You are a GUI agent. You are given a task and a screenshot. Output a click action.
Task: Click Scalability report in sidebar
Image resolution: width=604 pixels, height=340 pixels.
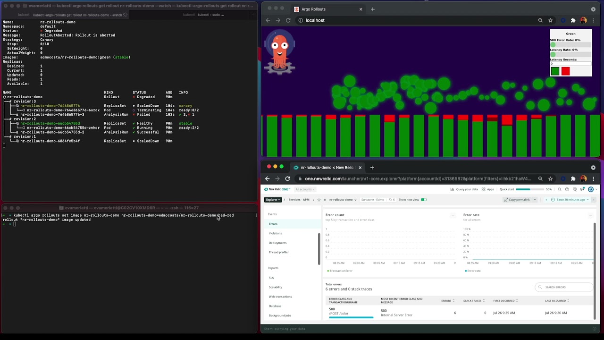click(276, 287)
